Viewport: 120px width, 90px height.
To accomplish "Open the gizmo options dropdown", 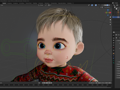I will click(93, 5).
